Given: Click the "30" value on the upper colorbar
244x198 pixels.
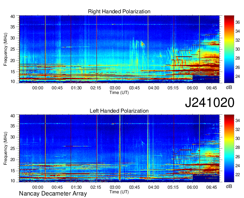Looking at the screenshot, I should (238, 49).
